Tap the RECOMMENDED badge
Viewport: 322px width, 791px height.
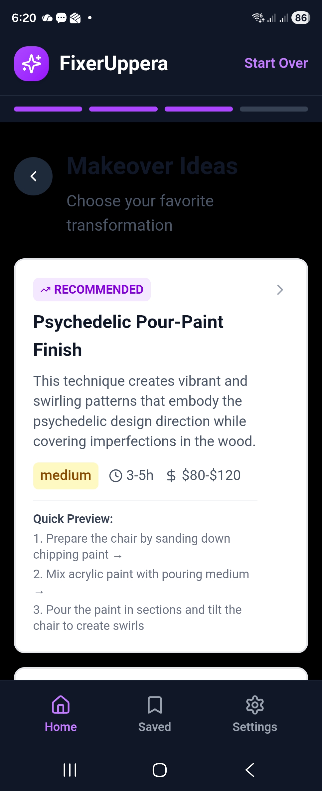pyautogui.click(x=92, y=290)
